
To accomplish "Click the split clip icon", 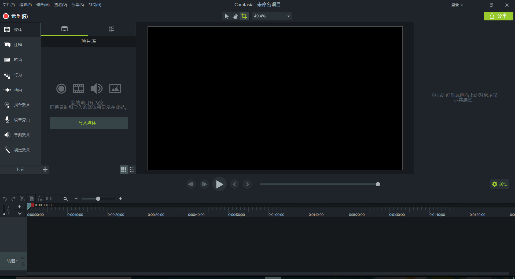I will [x=49, y=199].
